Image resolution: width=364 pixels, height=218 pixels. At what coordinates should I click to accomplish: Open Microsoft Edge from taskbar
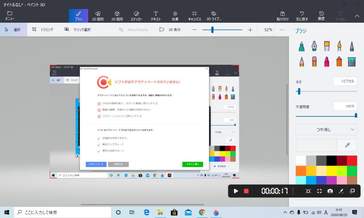146,212
